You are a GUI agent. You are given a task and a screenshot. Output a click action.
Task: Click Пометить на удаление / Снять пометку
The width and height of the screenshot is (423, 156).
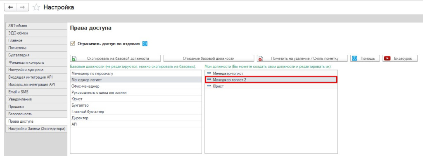(302, 58)
